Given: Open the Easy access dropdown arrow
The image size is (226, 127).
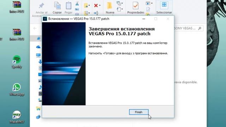Looking at the screenshot, I should click(x=122, y=10).
